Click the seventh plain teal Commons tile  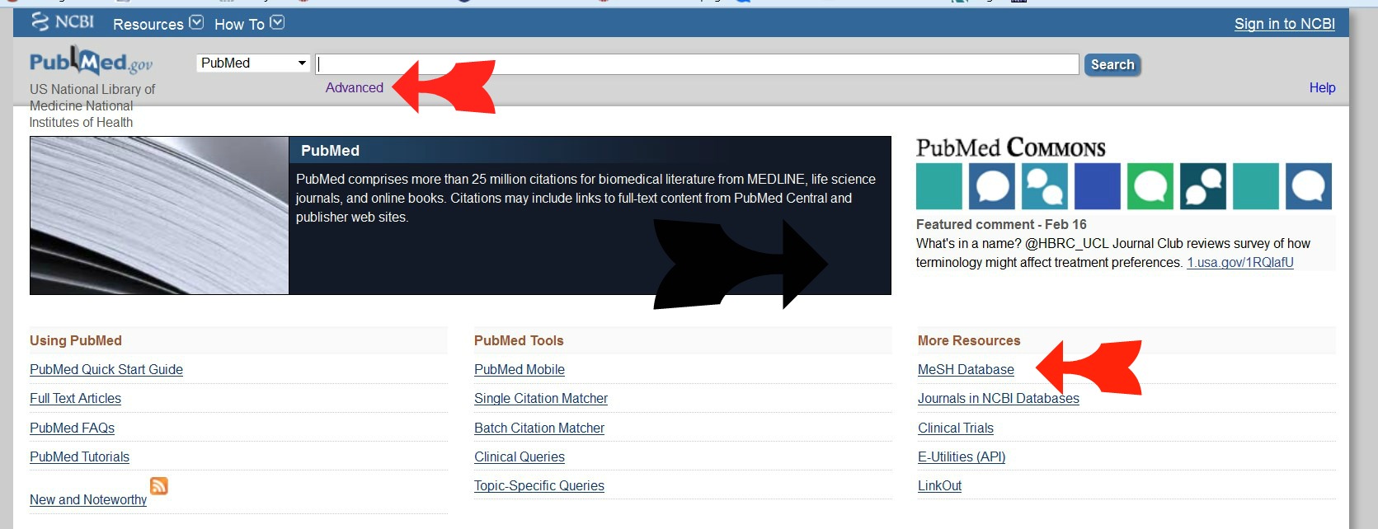coord(1256,186)
